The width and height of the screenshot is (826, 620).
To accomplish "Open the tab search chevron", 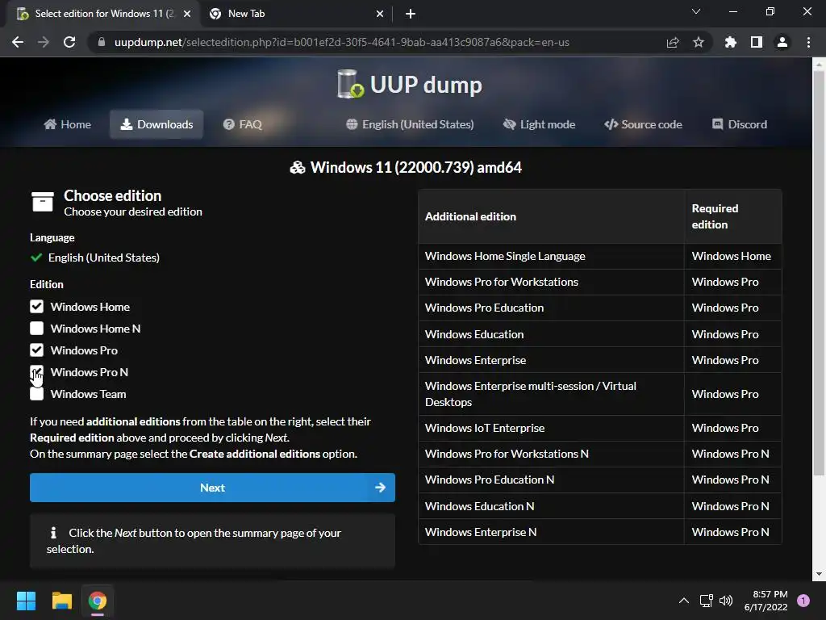I will point(696,11).
